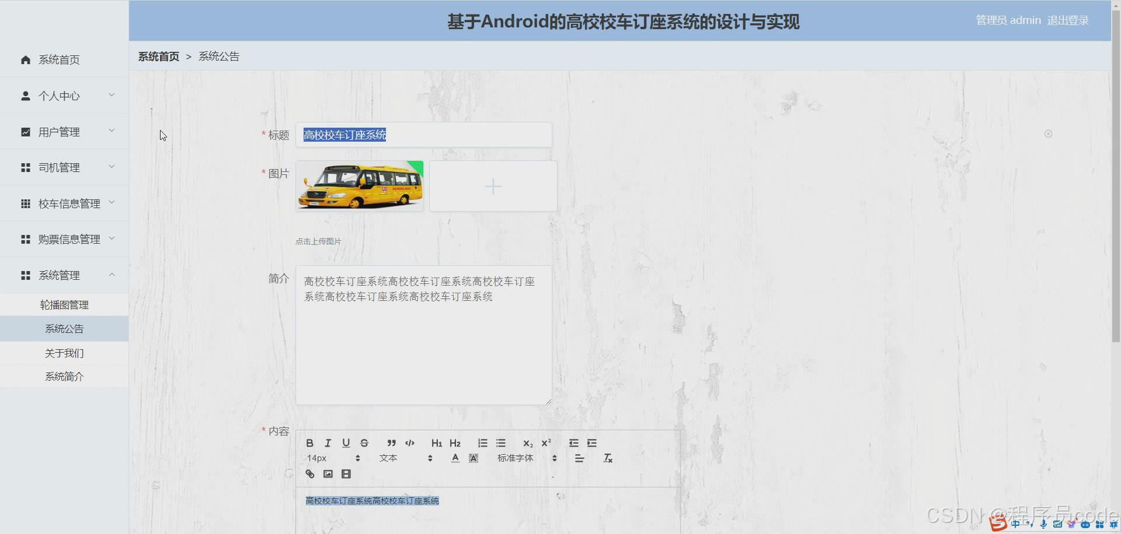Go to 系统首页 via breadcrumb
Image resolution: width=1121 pixels, height=534 pixels.
[159, 57]
